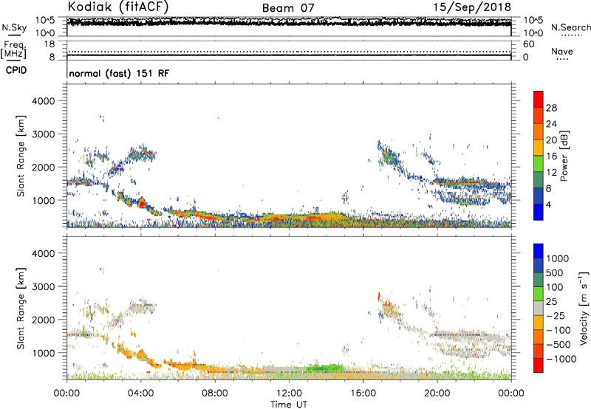
Task: Click velocity scale value '-1000'
Action: [561, 359]
